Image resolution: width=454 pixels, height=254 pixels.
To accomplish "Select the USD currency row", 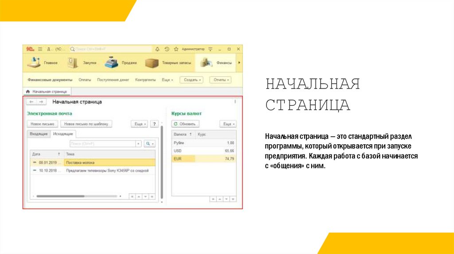I will point(204,151).
